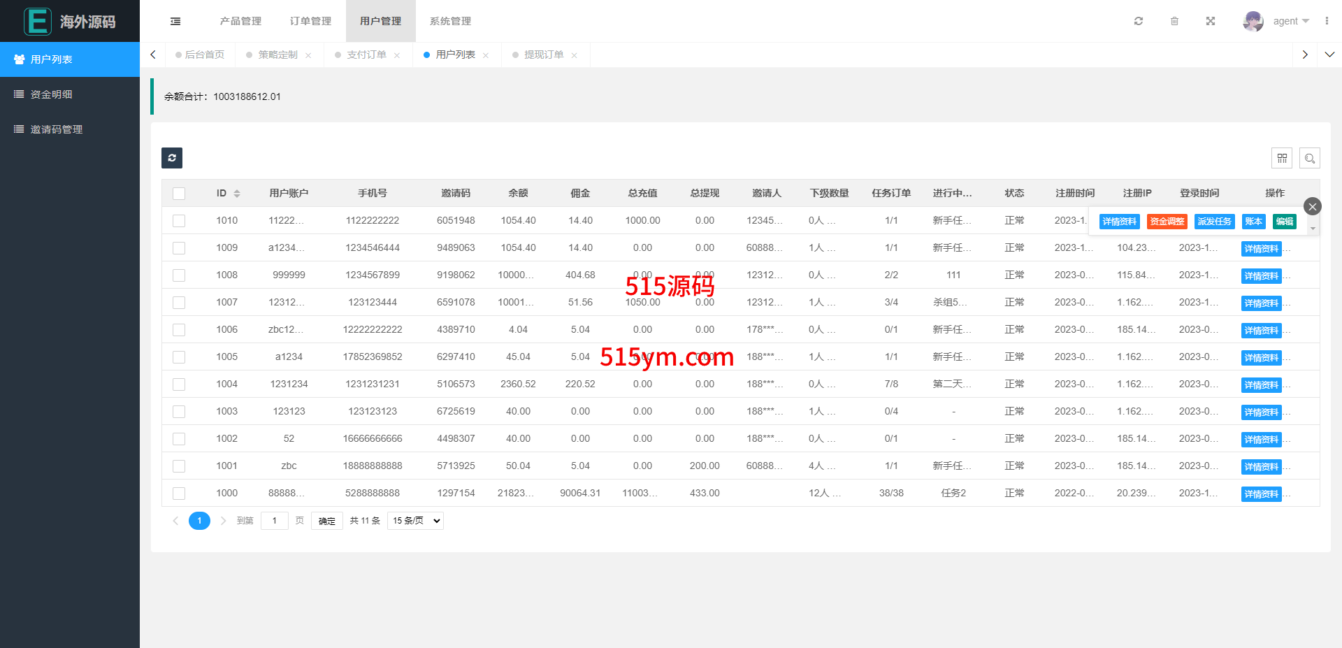Viewport: 1342px width, 648px height.
Task: Open the column filter grid icon
Action: (1282, 158)
